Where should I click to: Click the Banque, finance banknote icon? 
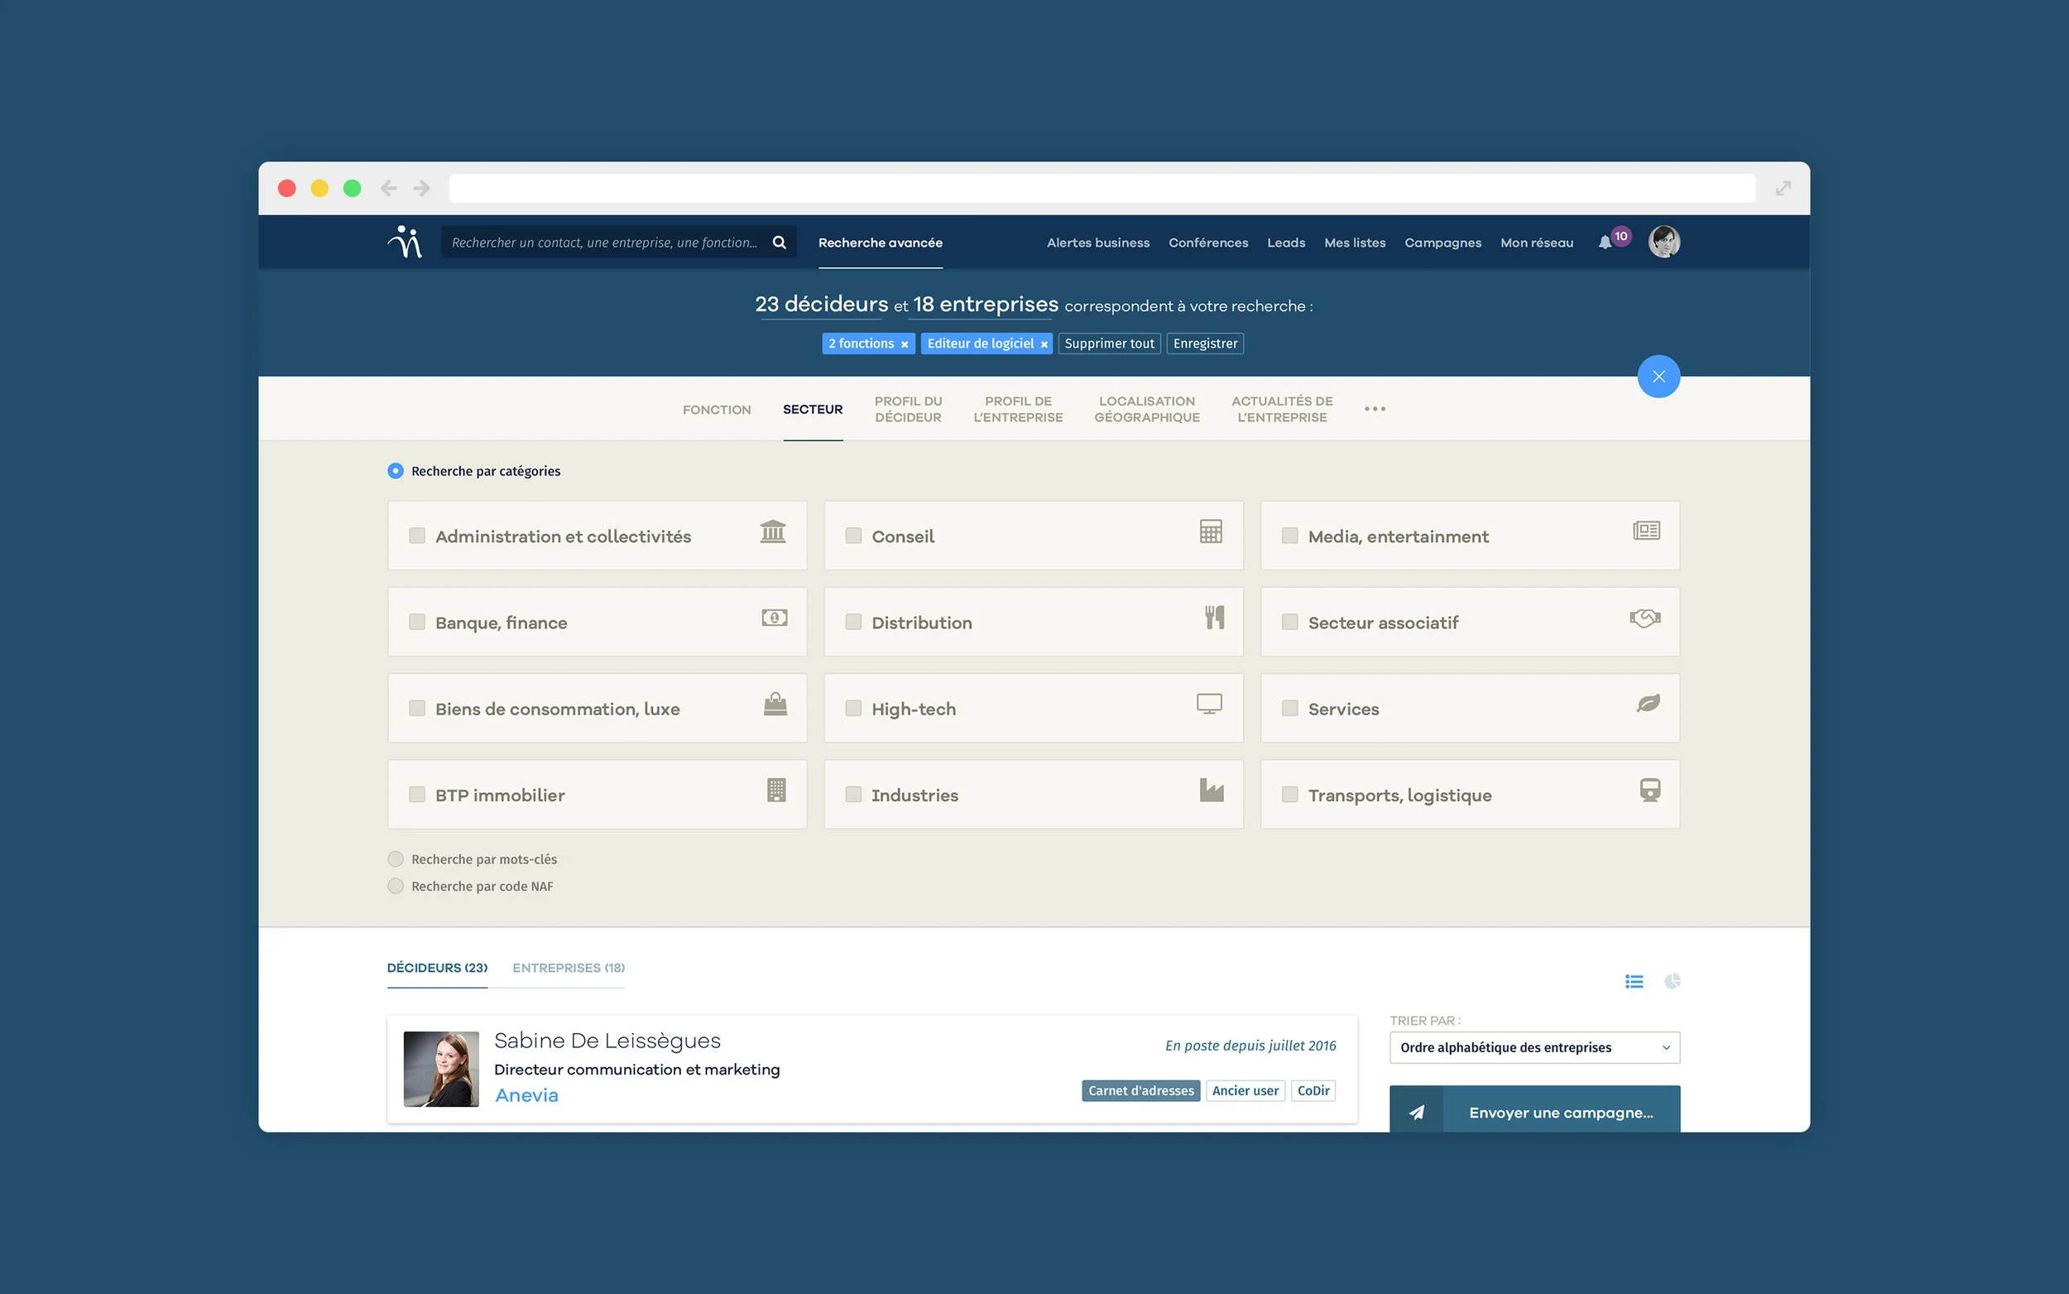coord(775,618)
